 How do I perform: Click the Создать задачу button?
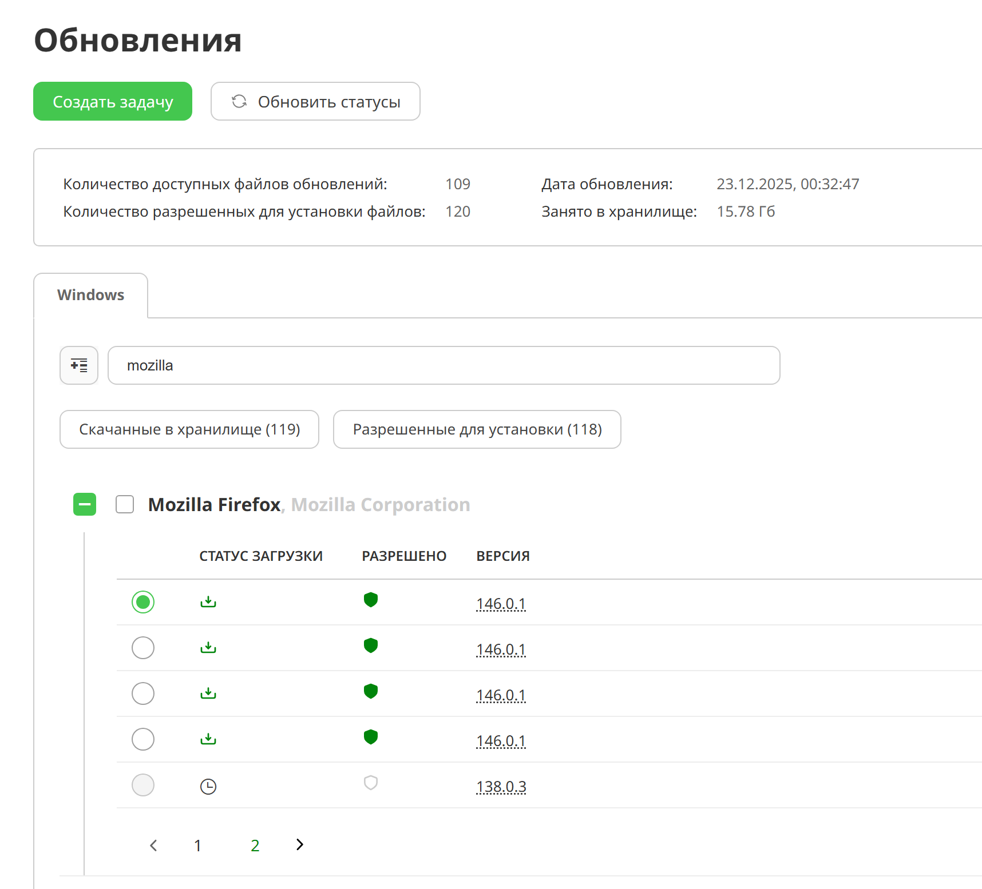113,102
